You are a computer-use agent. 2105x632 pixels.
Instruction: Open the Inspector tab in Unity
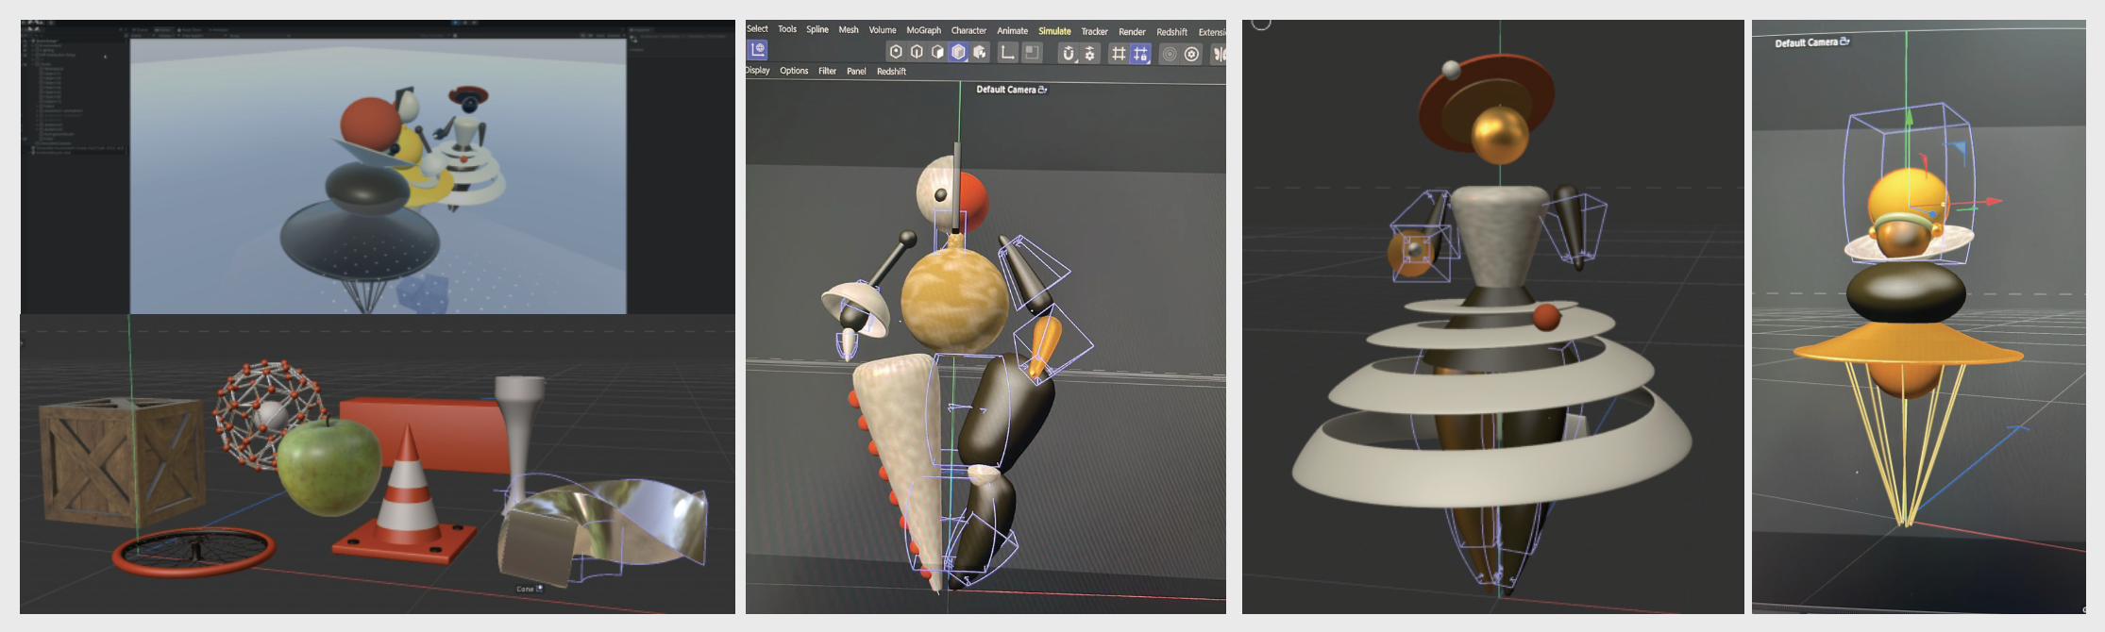643,30
